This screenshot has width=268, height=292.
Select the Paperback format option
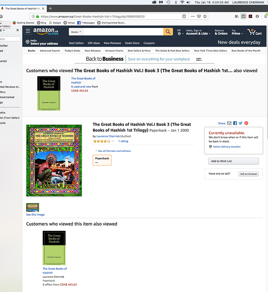pos(102,160)
